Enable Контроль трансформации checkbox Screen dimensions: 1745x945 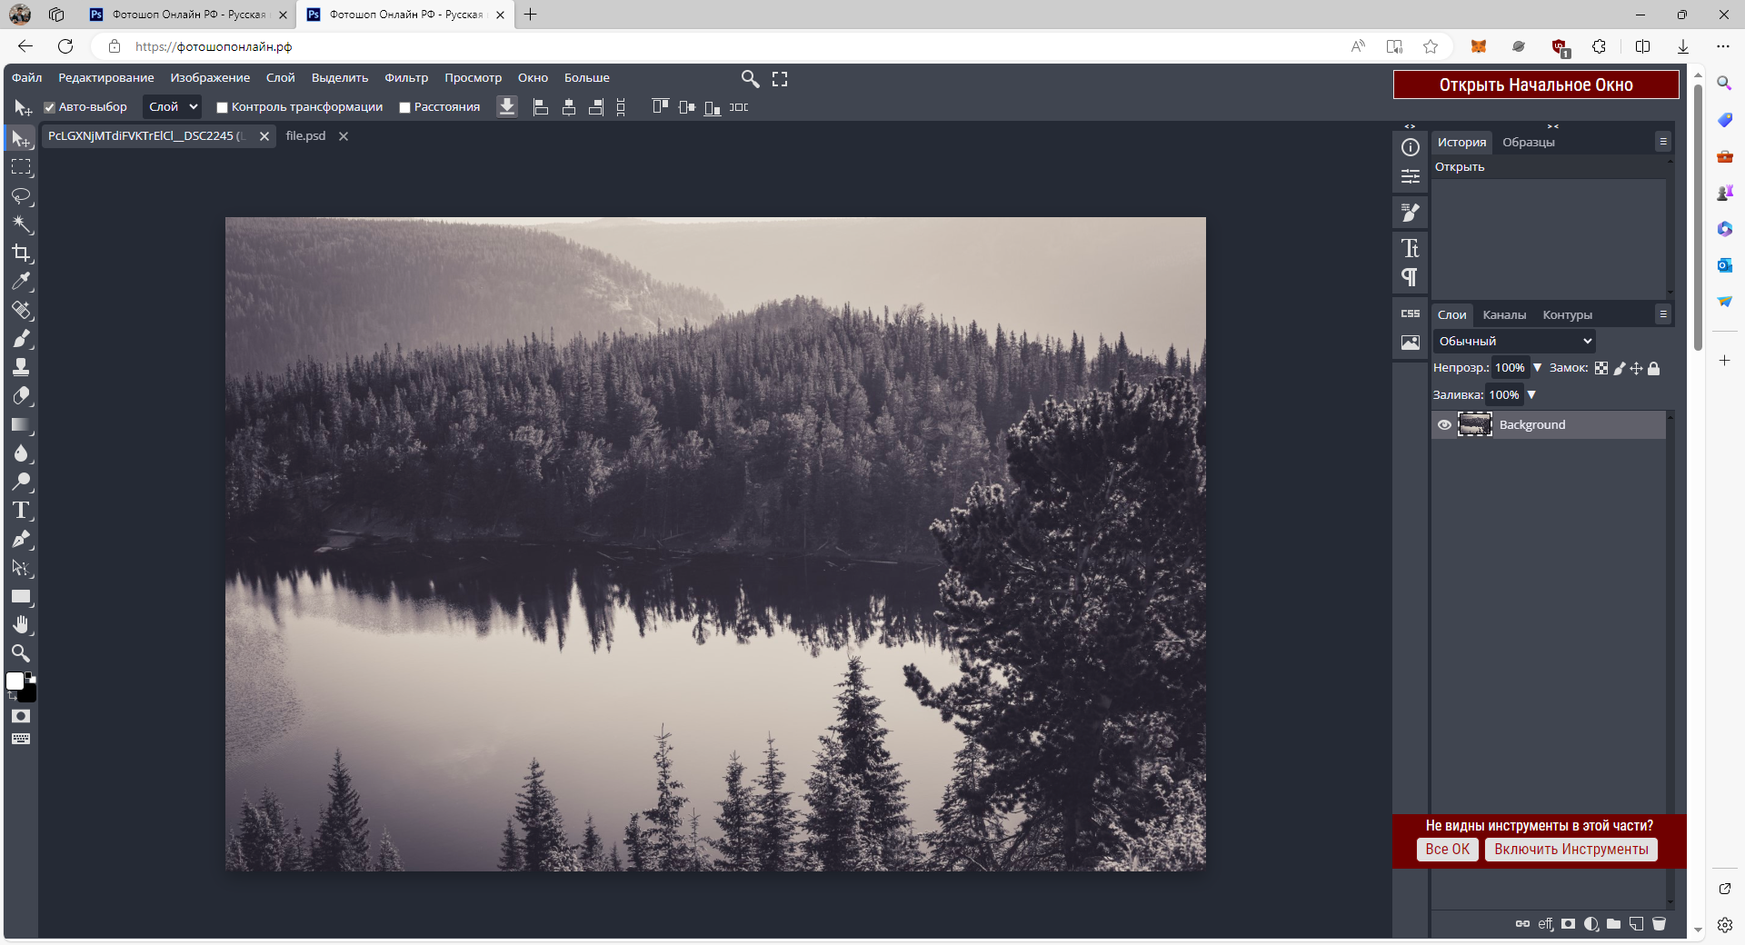[x=222, y=107]
